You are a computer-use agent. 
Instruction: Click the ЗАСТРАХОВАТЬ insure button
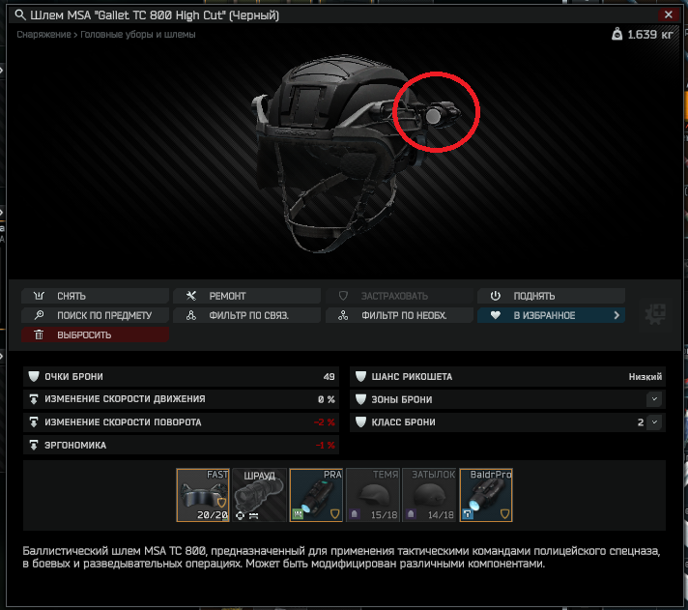pos(399,296)
